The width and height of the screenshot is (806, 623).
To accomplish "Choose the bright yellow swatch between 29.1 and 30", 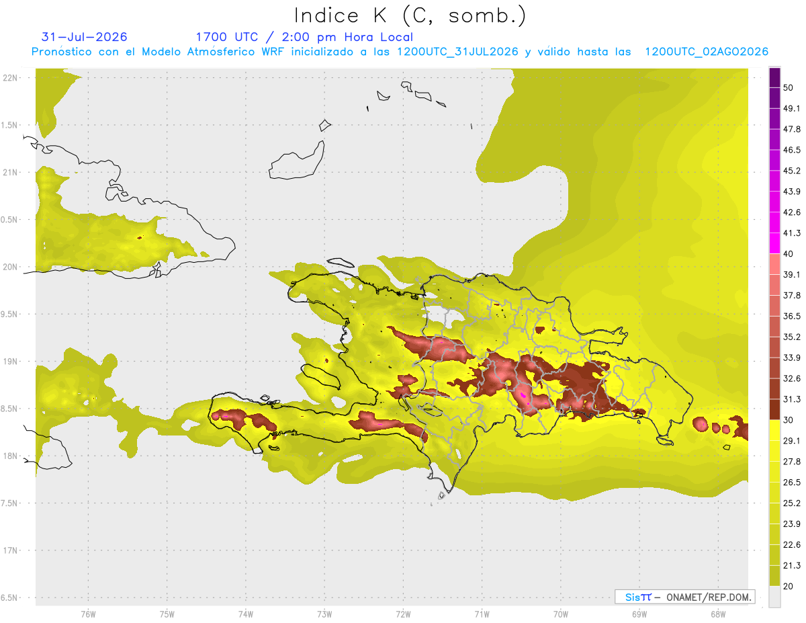I will click(774, 430).
